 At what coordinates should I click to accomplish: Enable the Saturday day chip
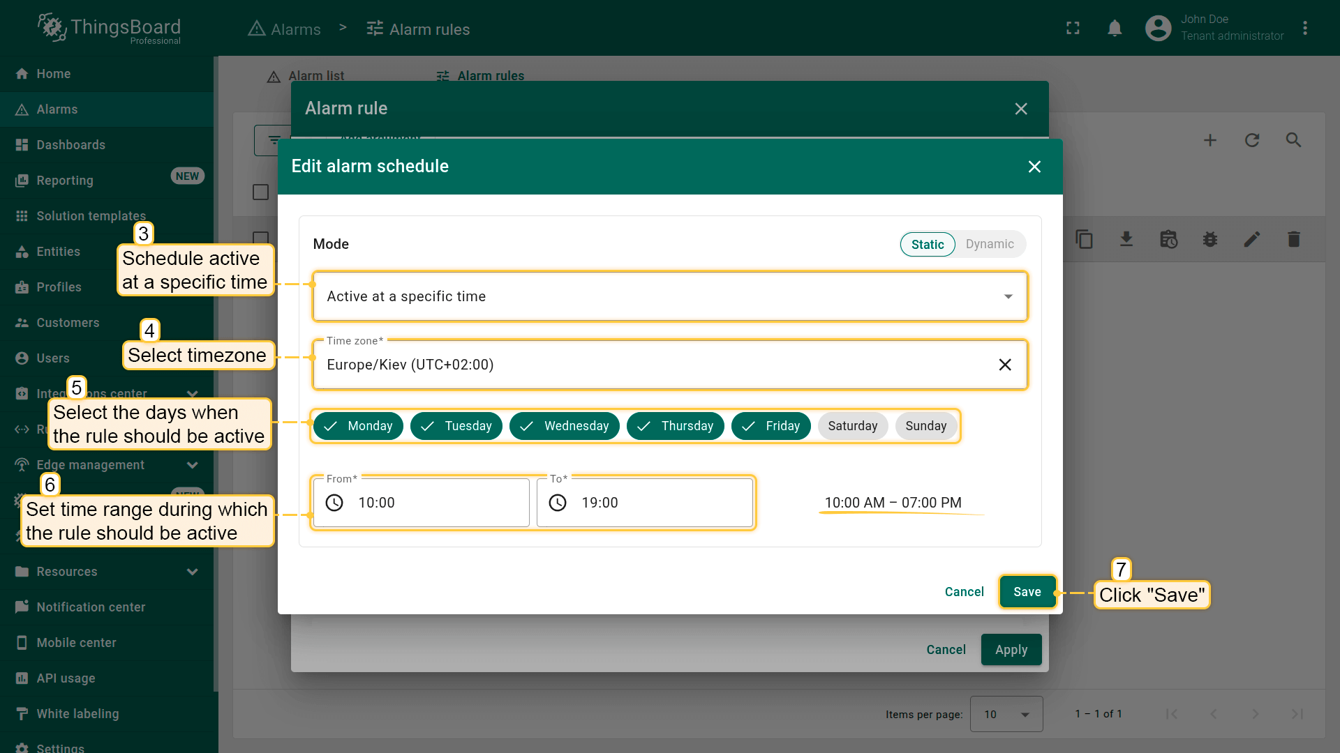tap(852, 426)
